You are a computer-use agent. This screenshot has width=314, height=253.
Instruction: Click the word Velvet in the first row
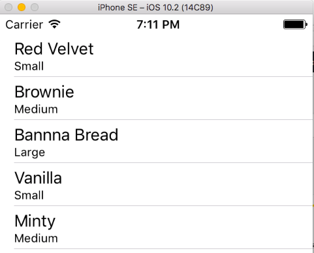(x=71, y=49)
